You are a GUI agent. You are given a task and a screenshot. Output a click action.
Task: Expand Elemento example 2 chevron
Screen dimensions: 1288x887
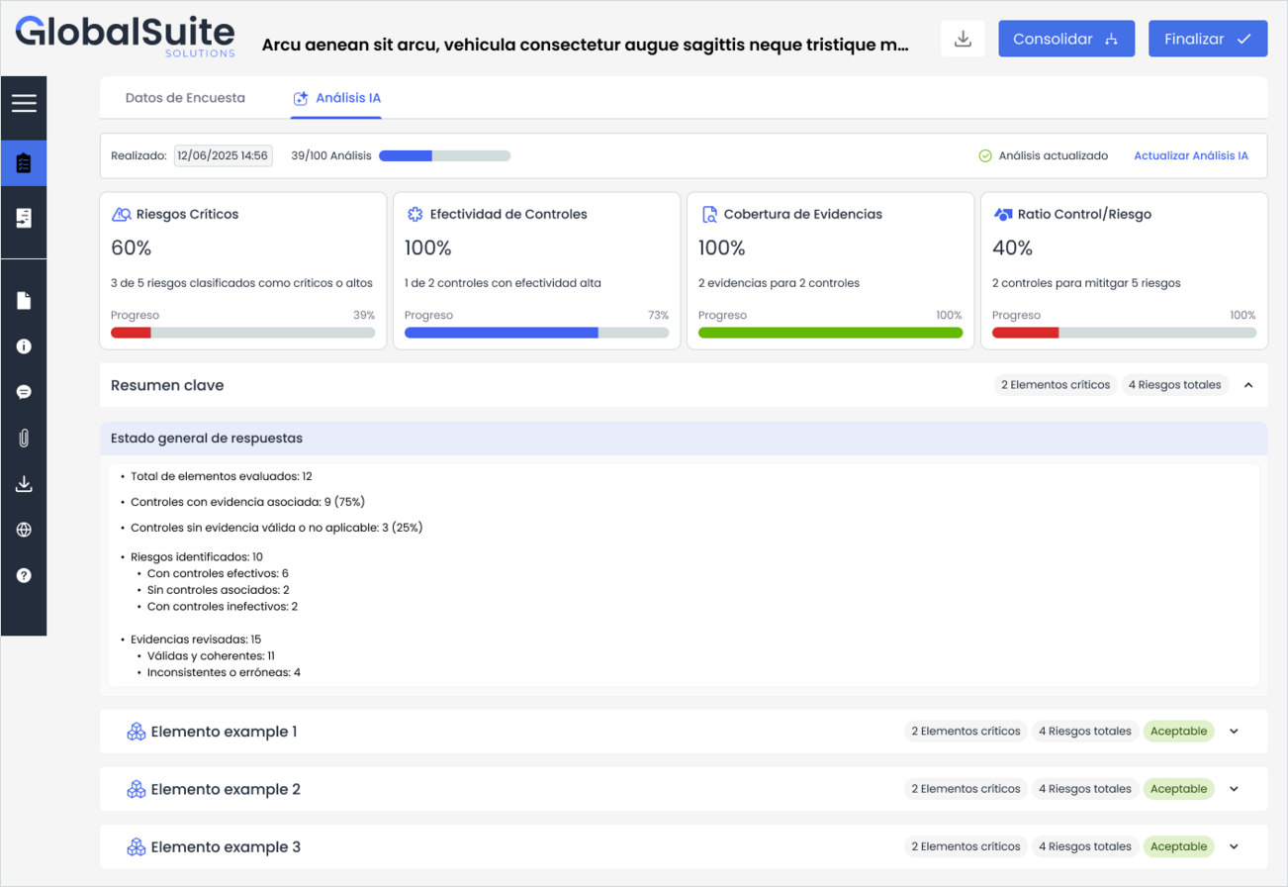pyautogui.click(x=1234, y=789)
